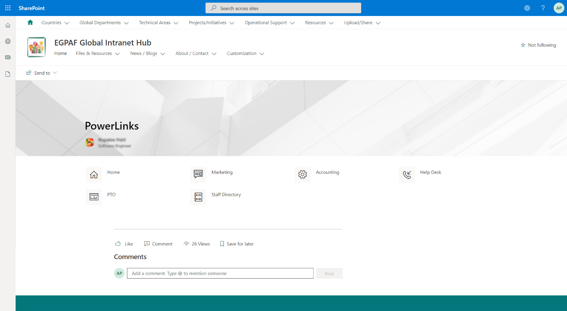Expand the Operational Support chevron
The width and height of the screenshot is (567, 311).
point(292,23)
